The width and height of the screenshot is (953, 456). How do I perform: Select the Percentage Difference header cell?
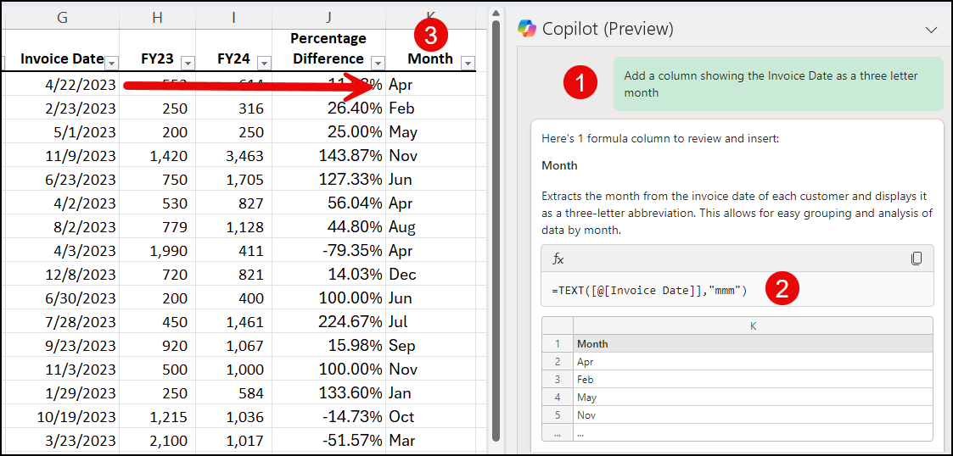tap(328, 50)
